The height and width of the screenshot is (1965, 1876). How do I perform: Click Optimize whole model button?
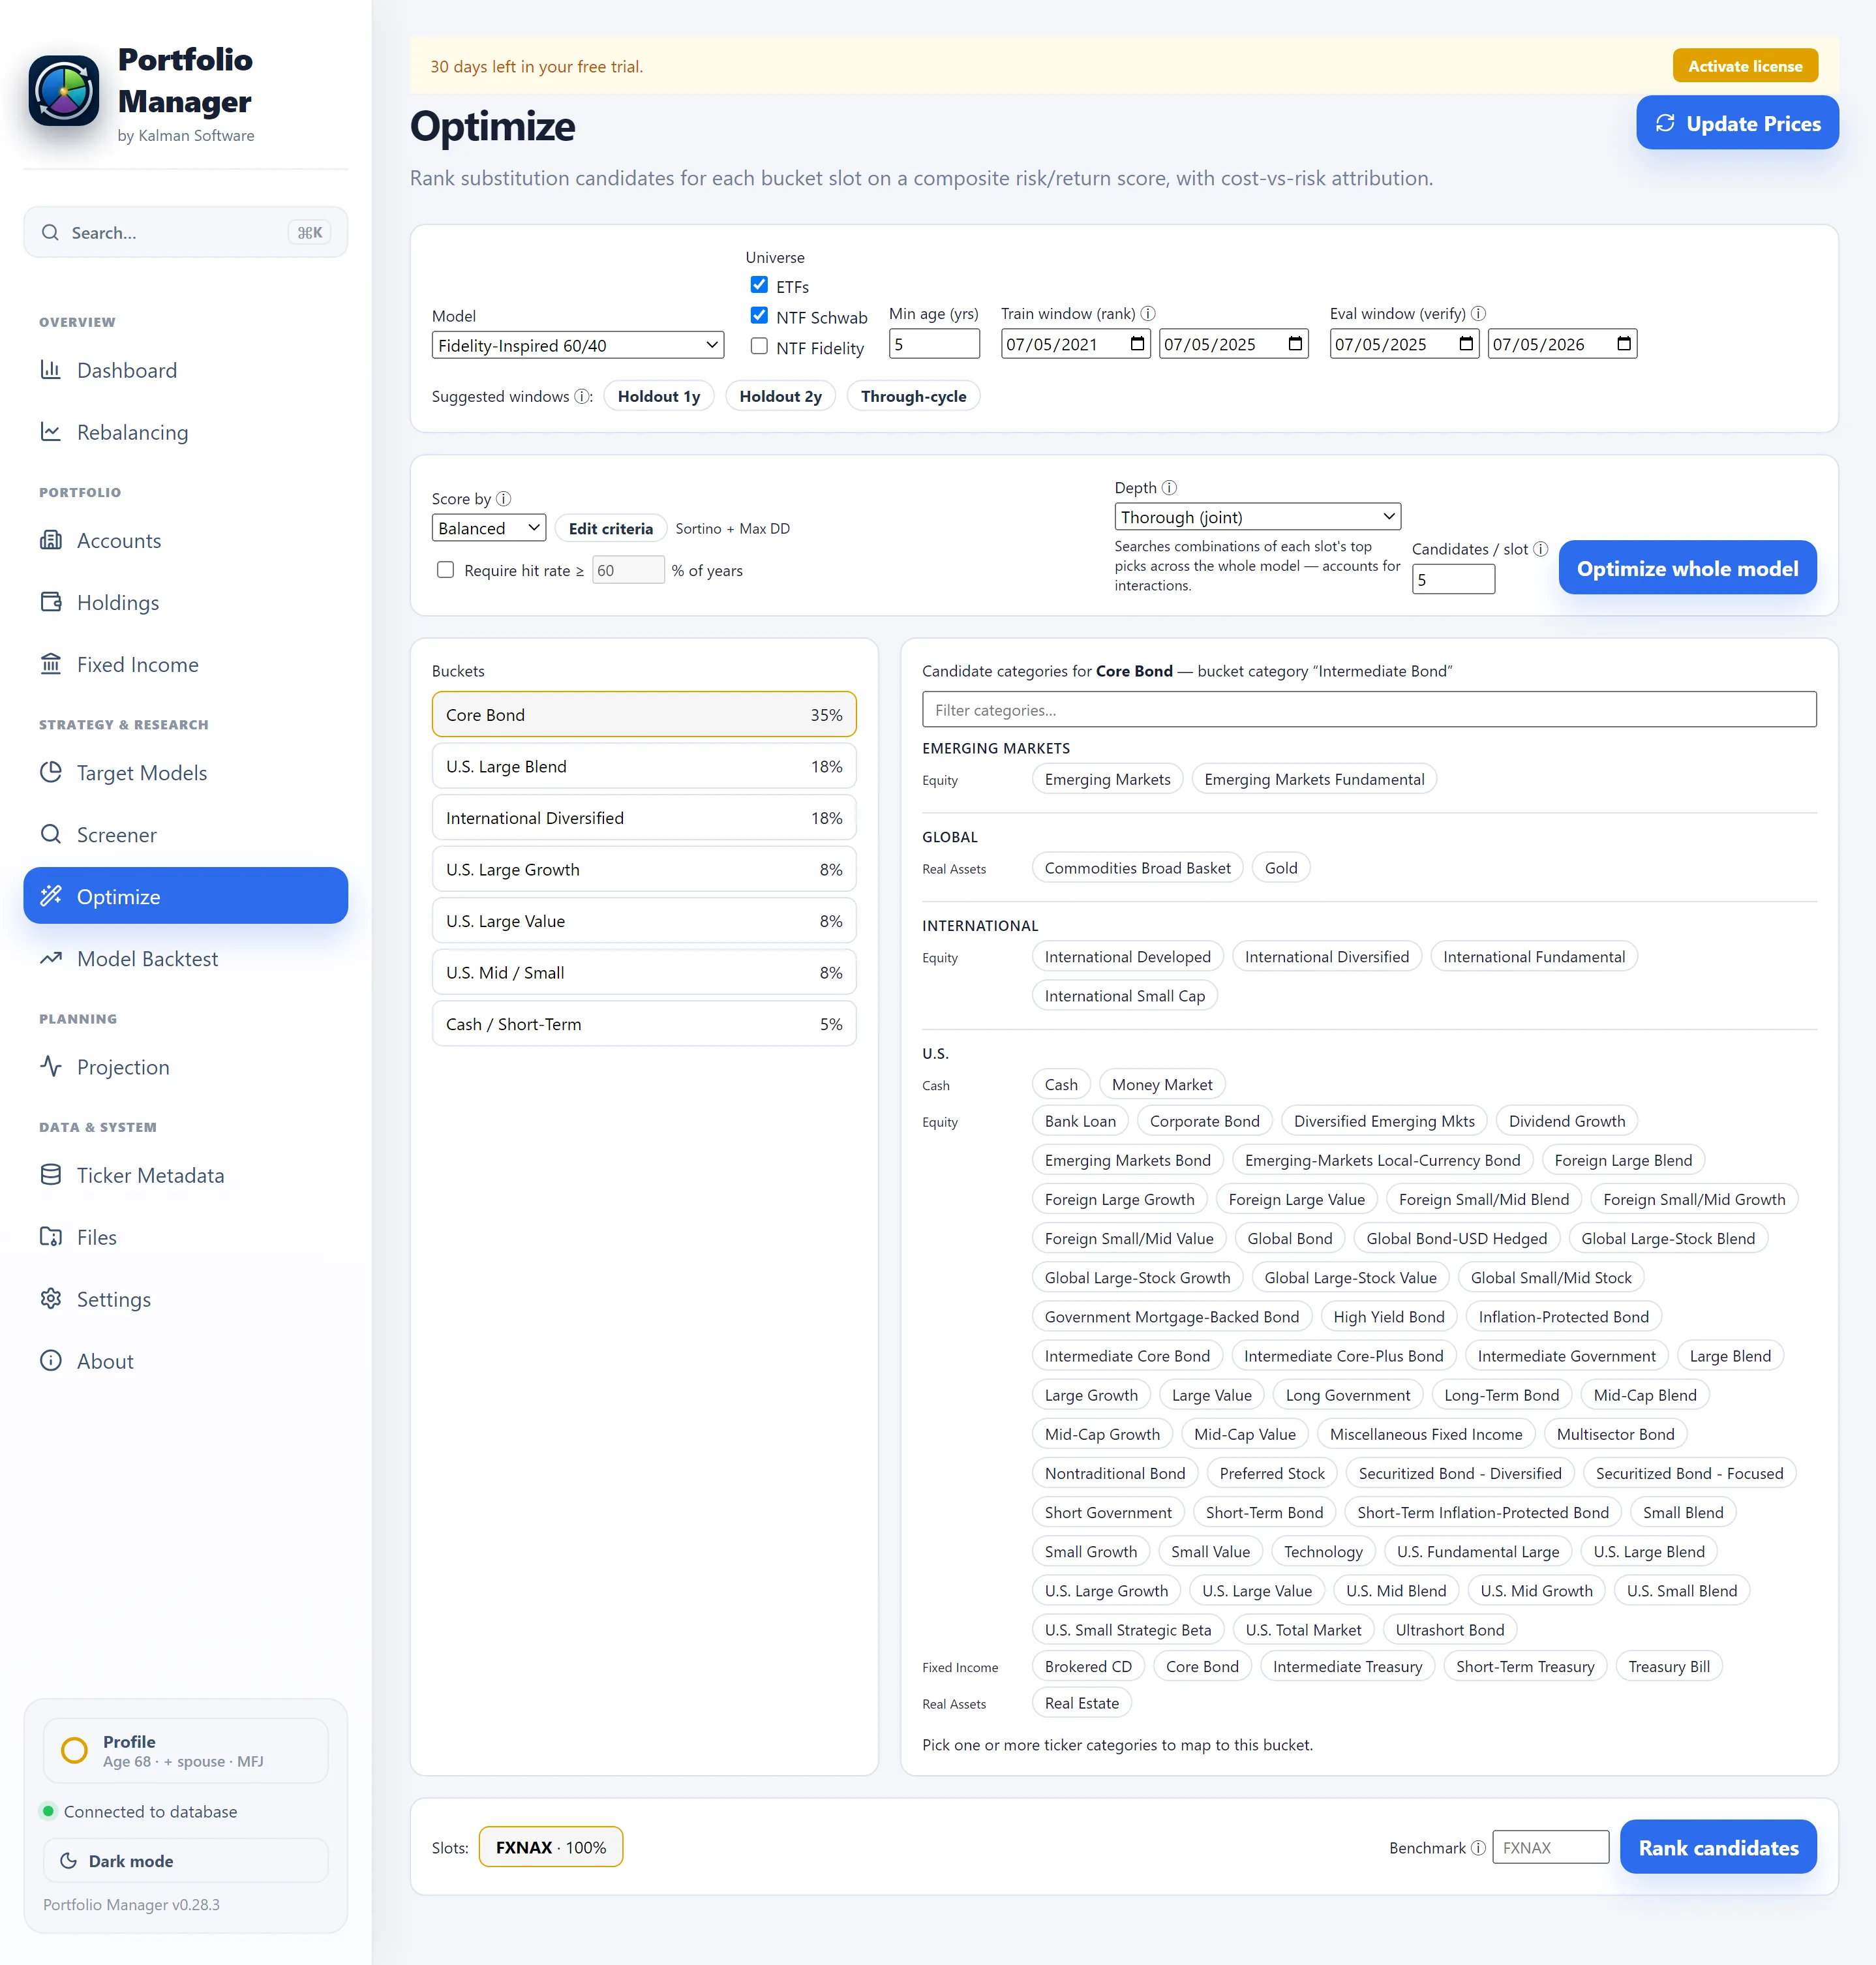(x=1687, y=568)
